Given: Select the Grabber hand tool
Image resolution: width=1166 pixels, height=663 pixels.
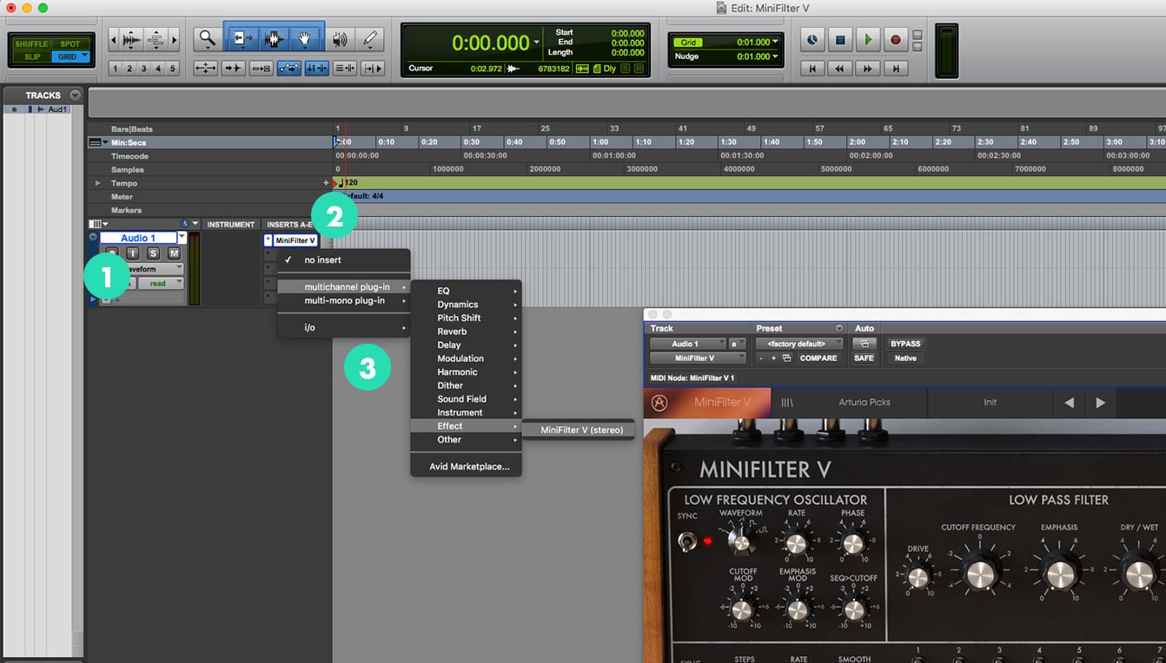Looking at the screenshot, I should (x=305, y=39).
